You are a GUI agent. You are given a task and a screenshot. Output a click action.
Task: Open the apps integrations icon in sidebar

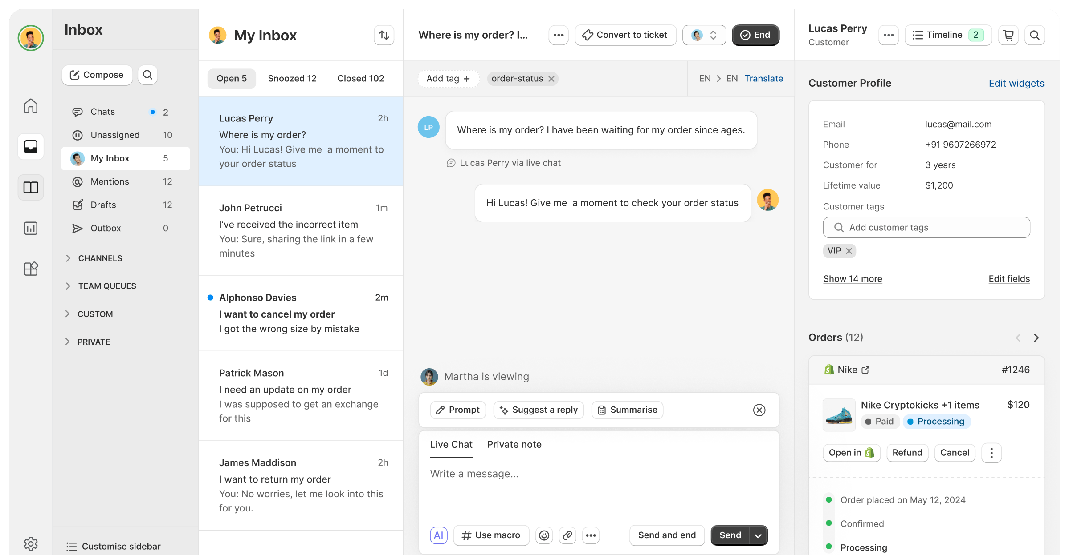tap(30, 269)
